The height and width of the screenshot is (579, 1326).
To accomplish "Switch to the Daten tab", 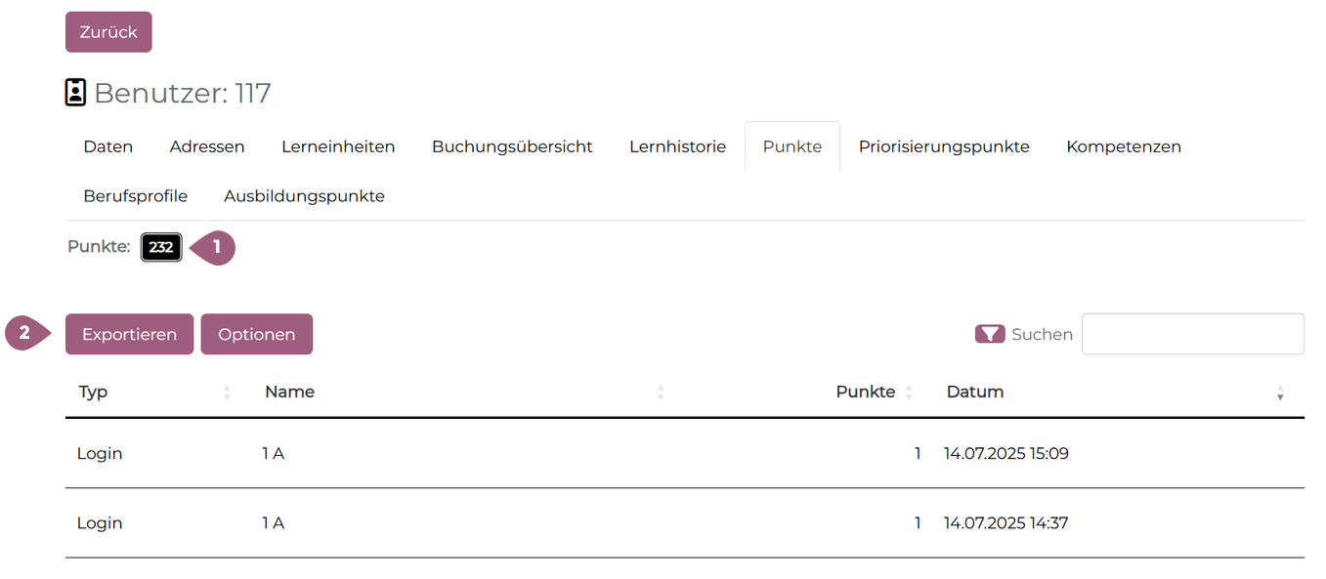I will pos(108,146).
